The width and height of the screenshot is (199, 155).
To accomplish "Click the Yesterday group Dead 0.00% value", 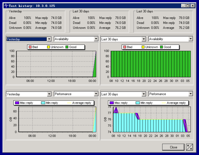I will tap(27, 23).
